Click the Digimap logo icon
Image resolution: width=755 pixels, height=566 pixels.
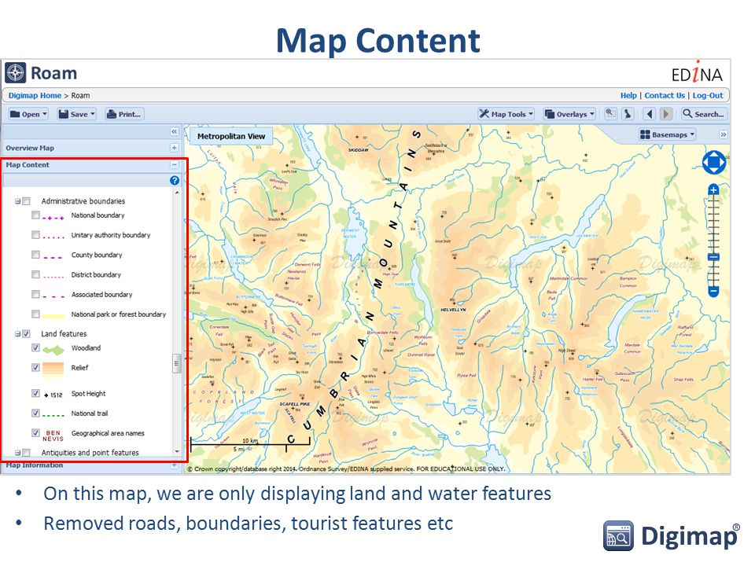(619, 535)
